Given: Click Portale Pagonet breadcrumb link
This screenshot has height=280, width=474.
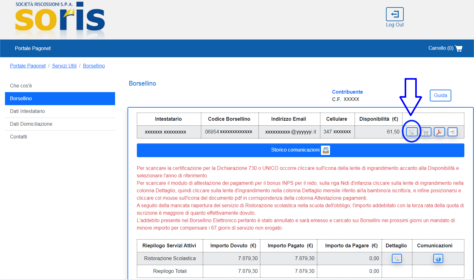Looking at the screenshot, I should [28, 66].
